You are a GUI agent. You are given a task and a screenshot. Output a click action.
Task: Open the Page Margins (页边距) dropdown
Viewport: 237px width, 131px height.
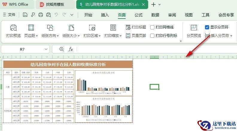coord(31,31)
